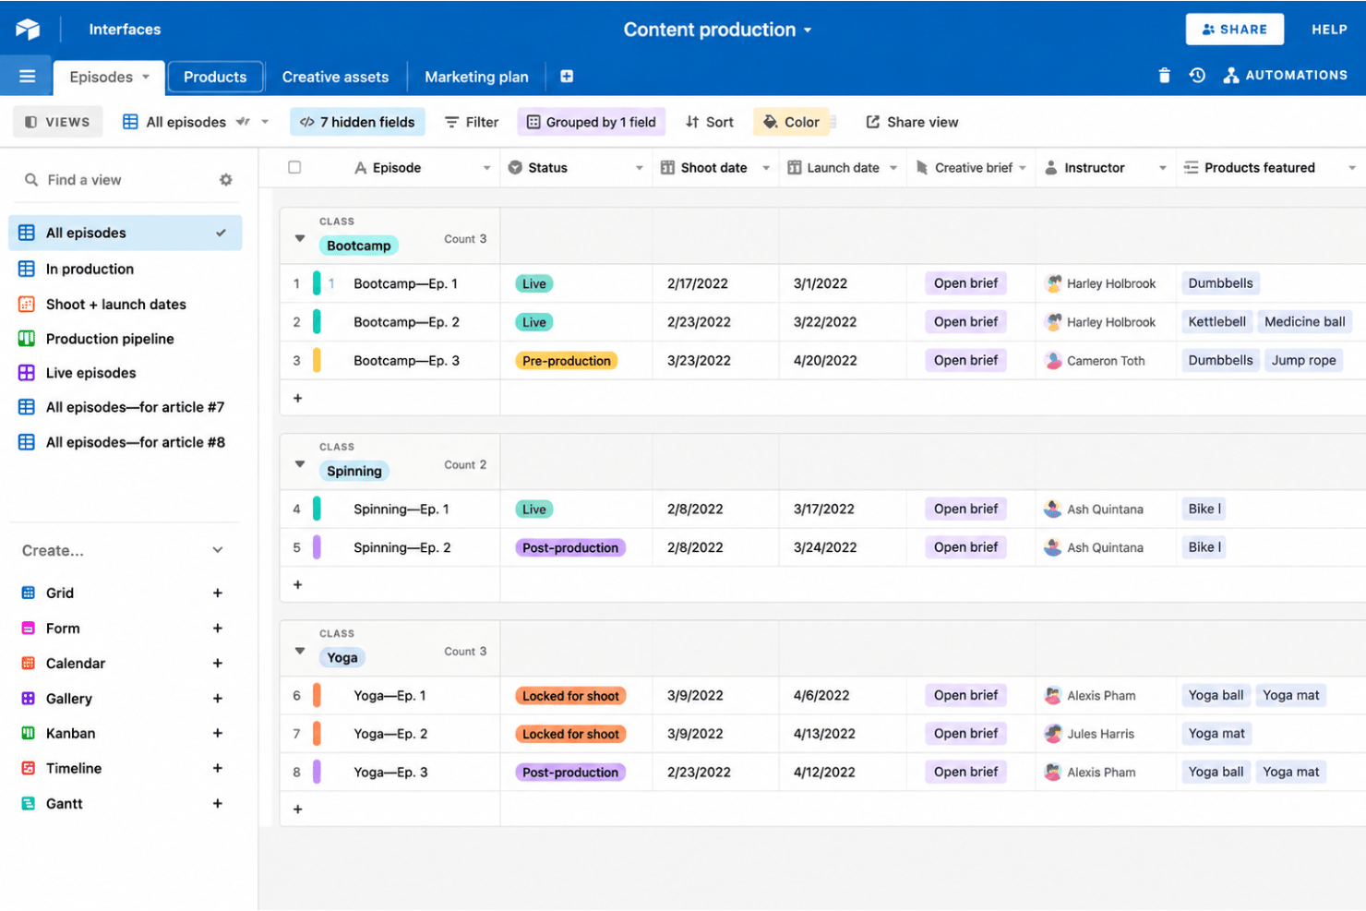The width and height of the screenshot is (1366, 911).
Task: Collapse the Create section chevron
Action: coord(218,550)
